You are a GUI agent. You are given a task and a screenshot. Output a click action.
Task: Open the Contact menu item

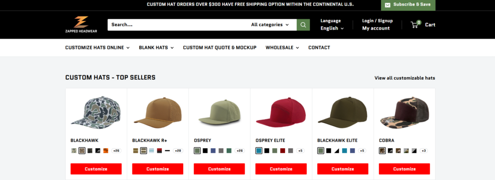(x=319, y=48)
